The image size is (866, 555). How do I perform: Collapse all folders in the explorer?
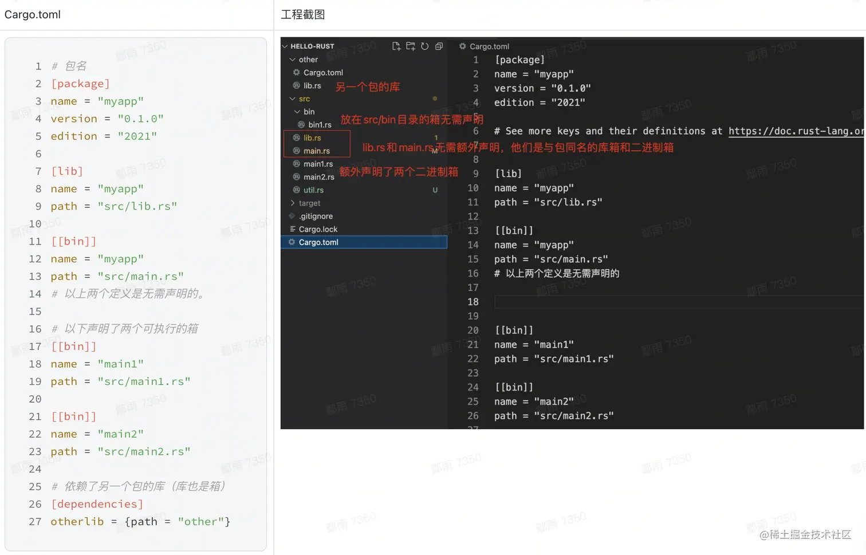(x=439, y=46)
